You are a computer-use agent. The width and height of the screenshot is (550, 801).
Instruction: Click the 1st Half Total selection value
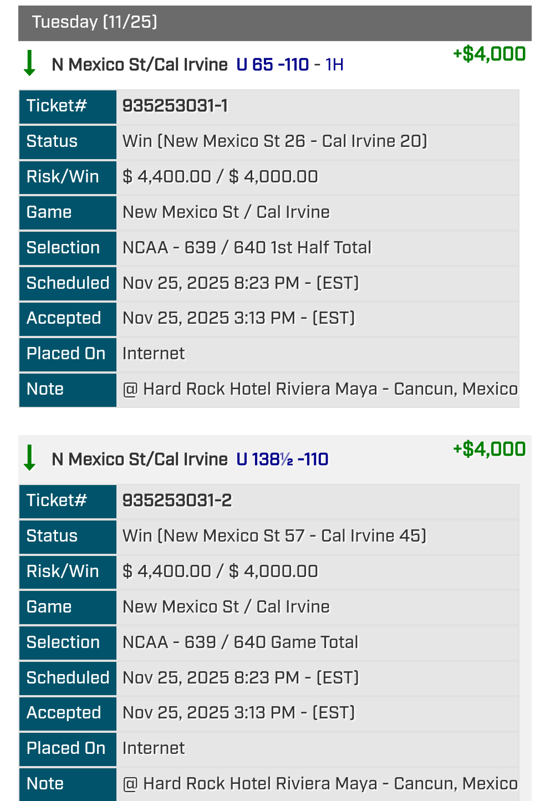[247, 248]
